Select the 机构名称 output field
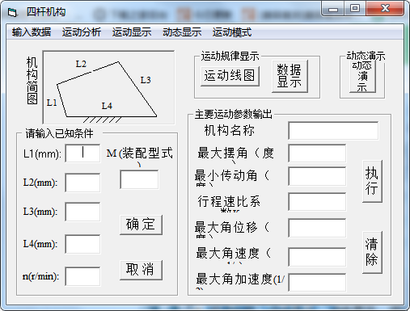This screenshot has width=410, height=311. point(333,131)
